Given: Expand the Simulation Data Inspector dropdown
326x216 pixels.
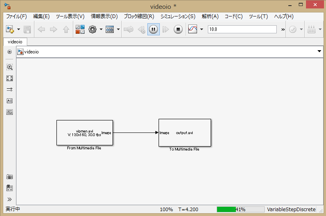Looking at the screenshot, I should 201,29.
